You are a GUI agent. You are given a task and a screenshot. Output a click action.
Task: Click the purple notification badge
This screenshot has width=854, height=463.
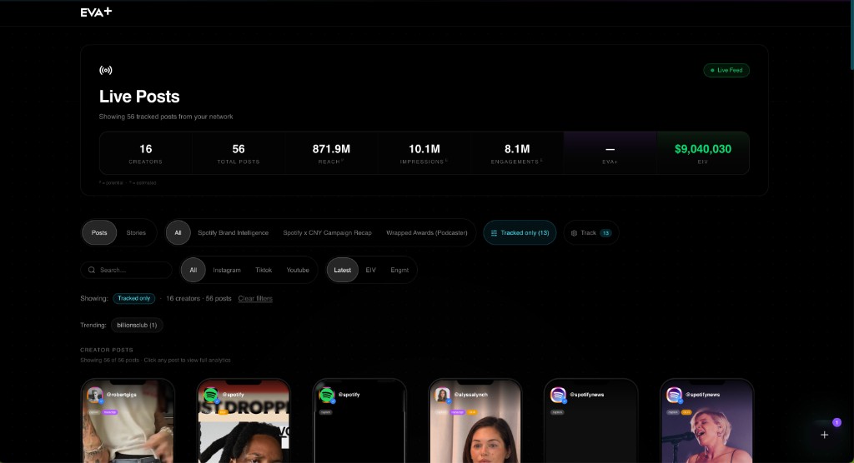click(837, 422)
